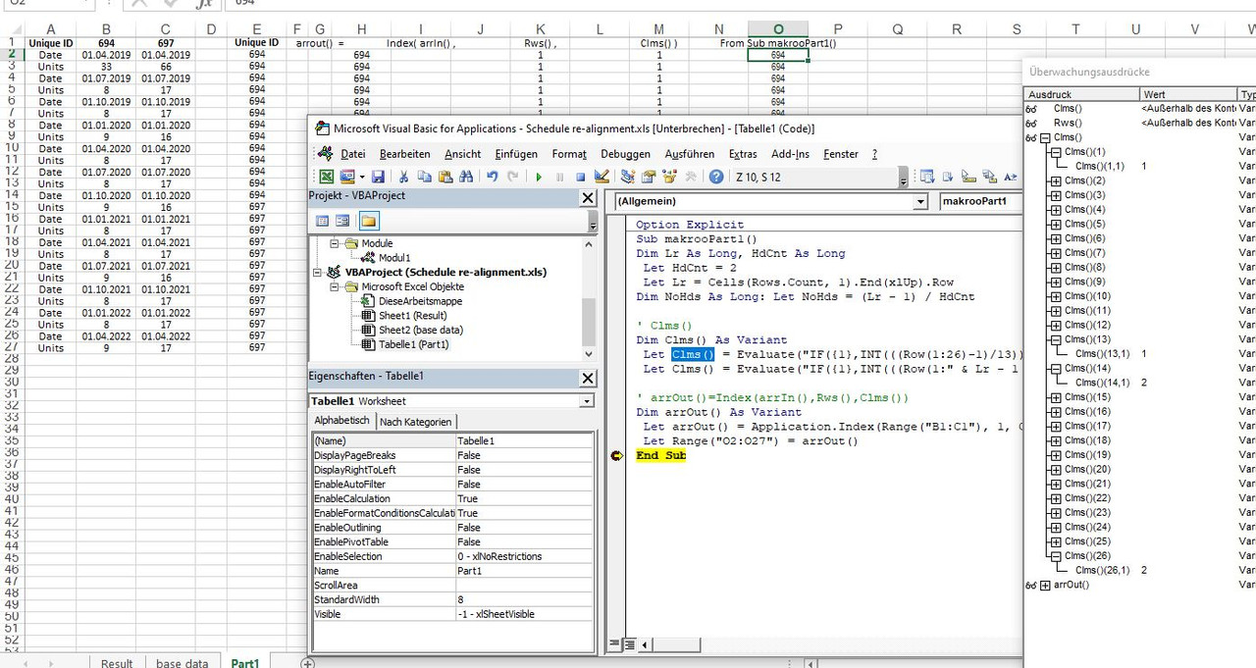Switch to the base data sheet tab
The image size is (1256, 668).
[183, 662]
